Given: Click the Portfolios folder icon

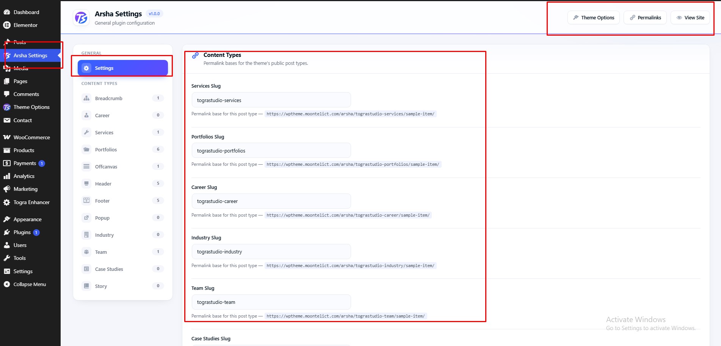Looking at the screenshot, I should [86, 149].
